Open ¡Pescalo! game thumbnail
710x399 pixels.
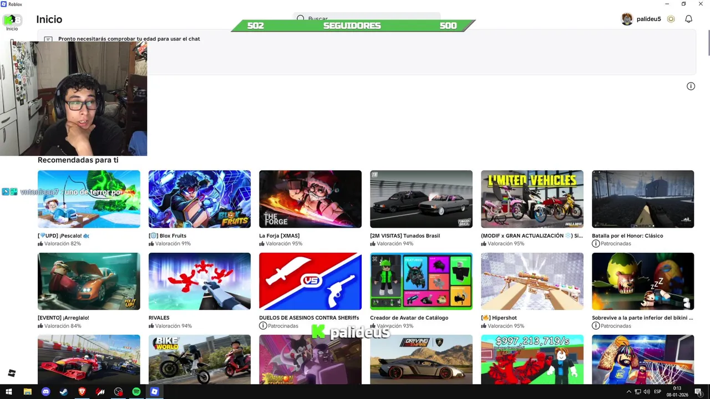(89, 199)
